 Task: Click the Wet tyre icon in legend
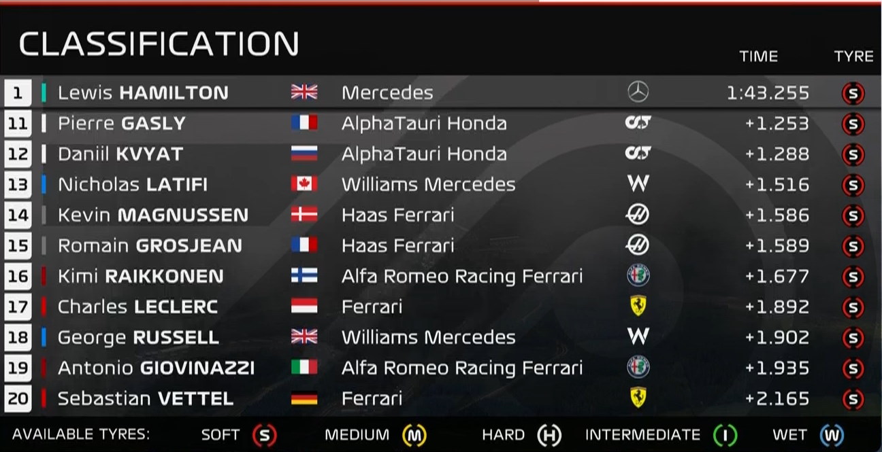point(831,435)
